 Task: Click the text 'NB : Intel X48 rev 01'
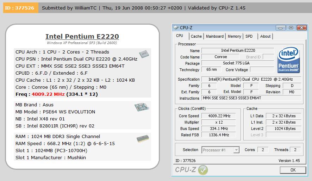pos(40,119)
